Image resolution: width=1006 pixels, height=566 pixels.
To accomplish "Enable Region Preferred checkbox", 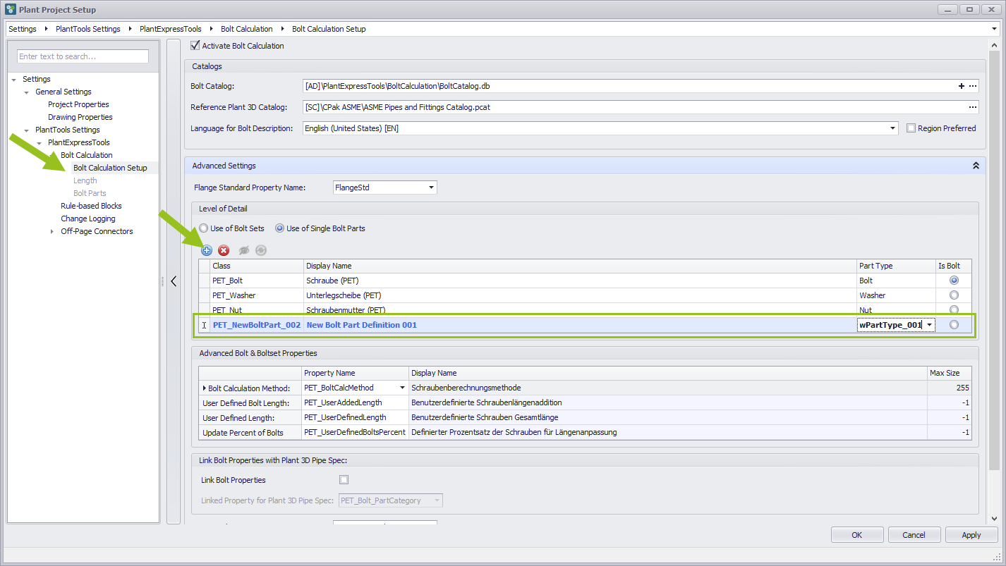I will click(911, 128).
